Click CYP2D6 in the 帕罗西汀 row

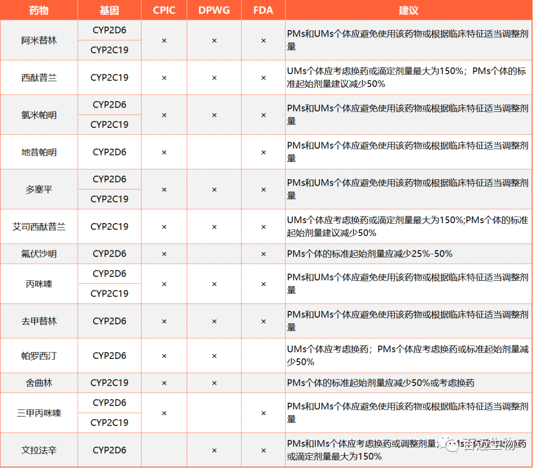pyautogui.click(x=110, y=356)
